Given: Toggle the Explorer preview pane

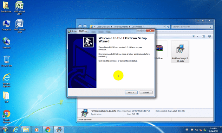Looking at the screenshot, I should [x=203, y=36].
